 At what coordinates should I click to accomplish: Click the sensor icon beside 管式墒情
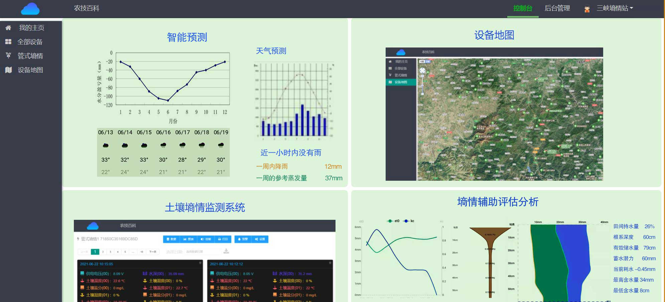[x=8, y=55]
